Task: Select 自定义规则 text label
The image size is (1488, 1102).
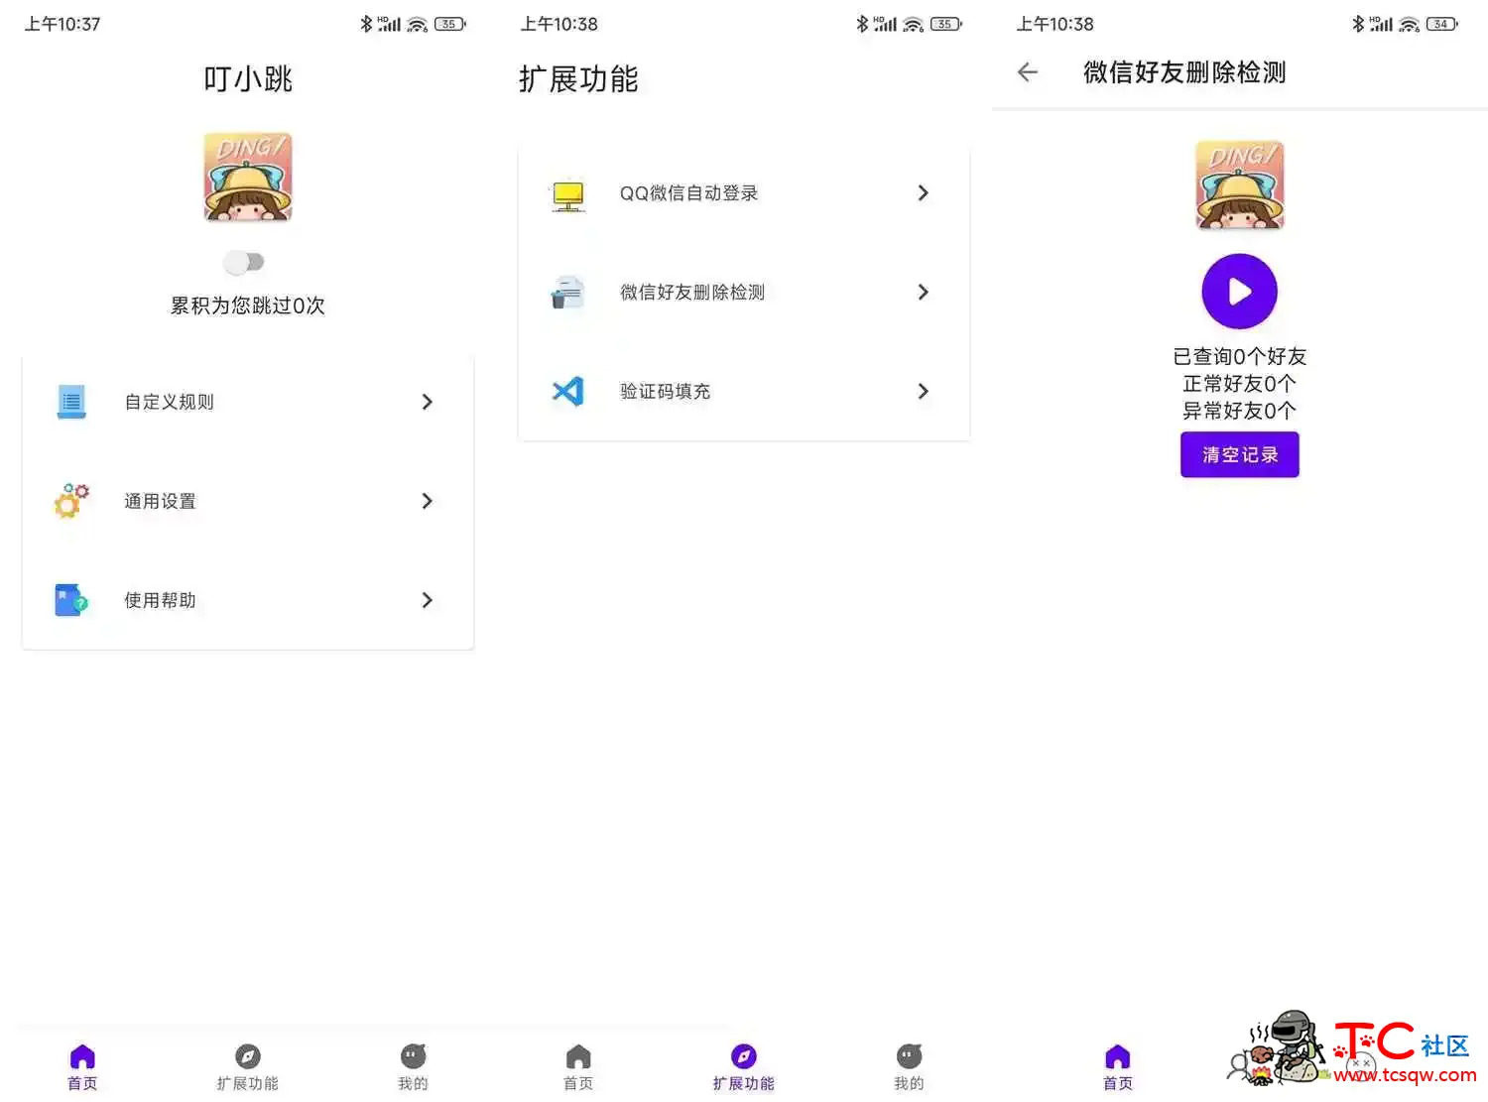Action: tap(169, 402)
